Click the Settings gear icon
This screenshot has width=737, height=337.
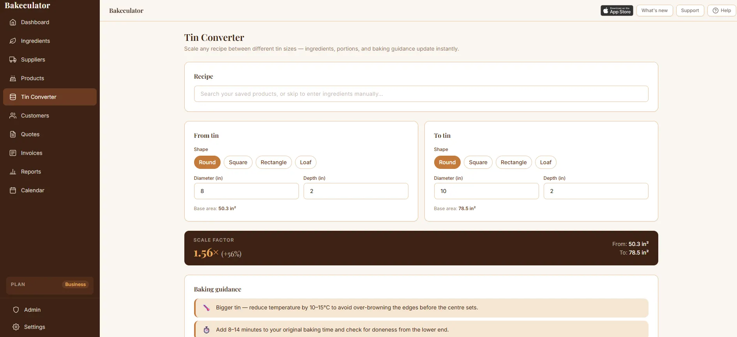pyautogui.click(x=16, y=327)
